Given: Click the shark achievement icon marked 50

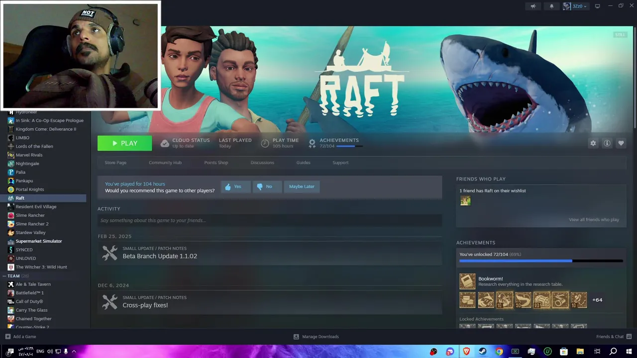Looking at the screenshot, I should [523, 300].
